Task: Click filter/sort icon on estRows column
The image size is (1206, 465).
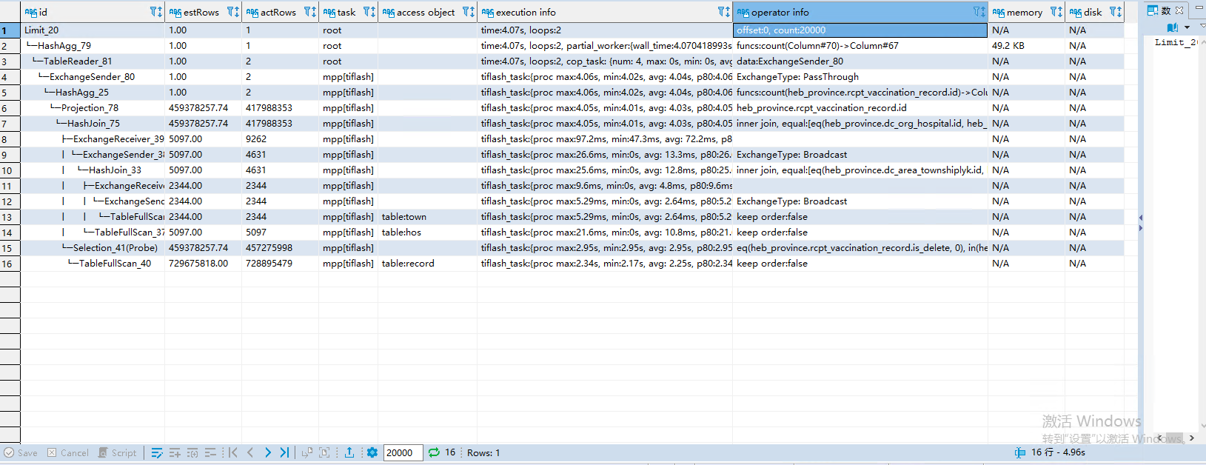Action: click(232, 12)
